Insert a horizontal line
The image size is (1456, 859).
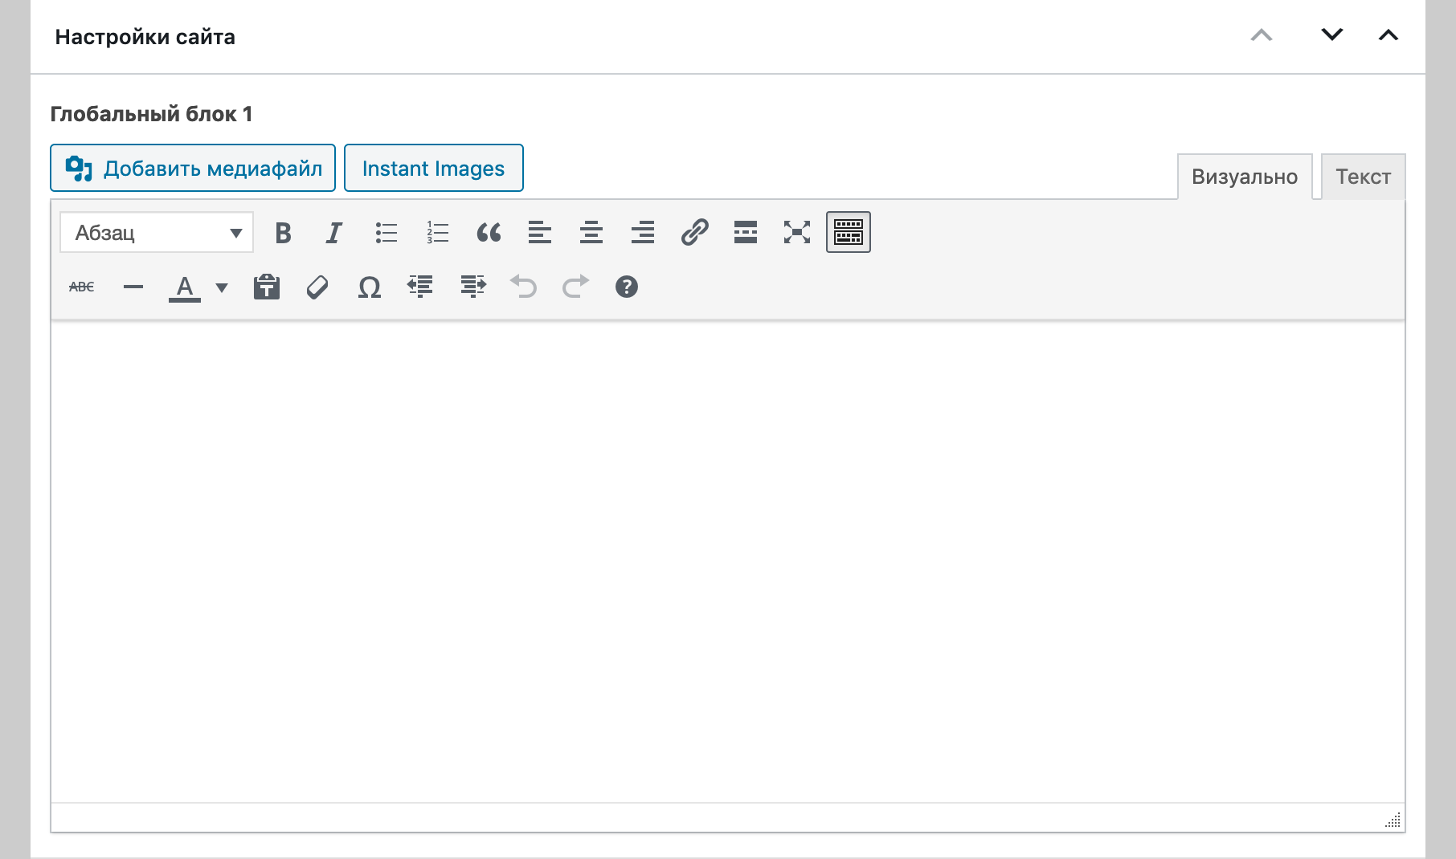click(133, 287)
